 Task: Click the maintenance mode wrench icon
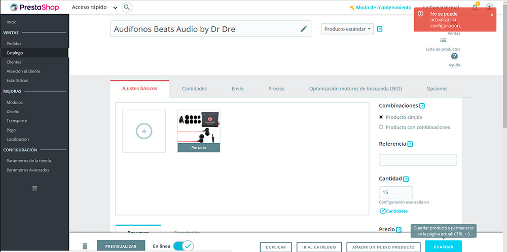click(x=352, y=8)
